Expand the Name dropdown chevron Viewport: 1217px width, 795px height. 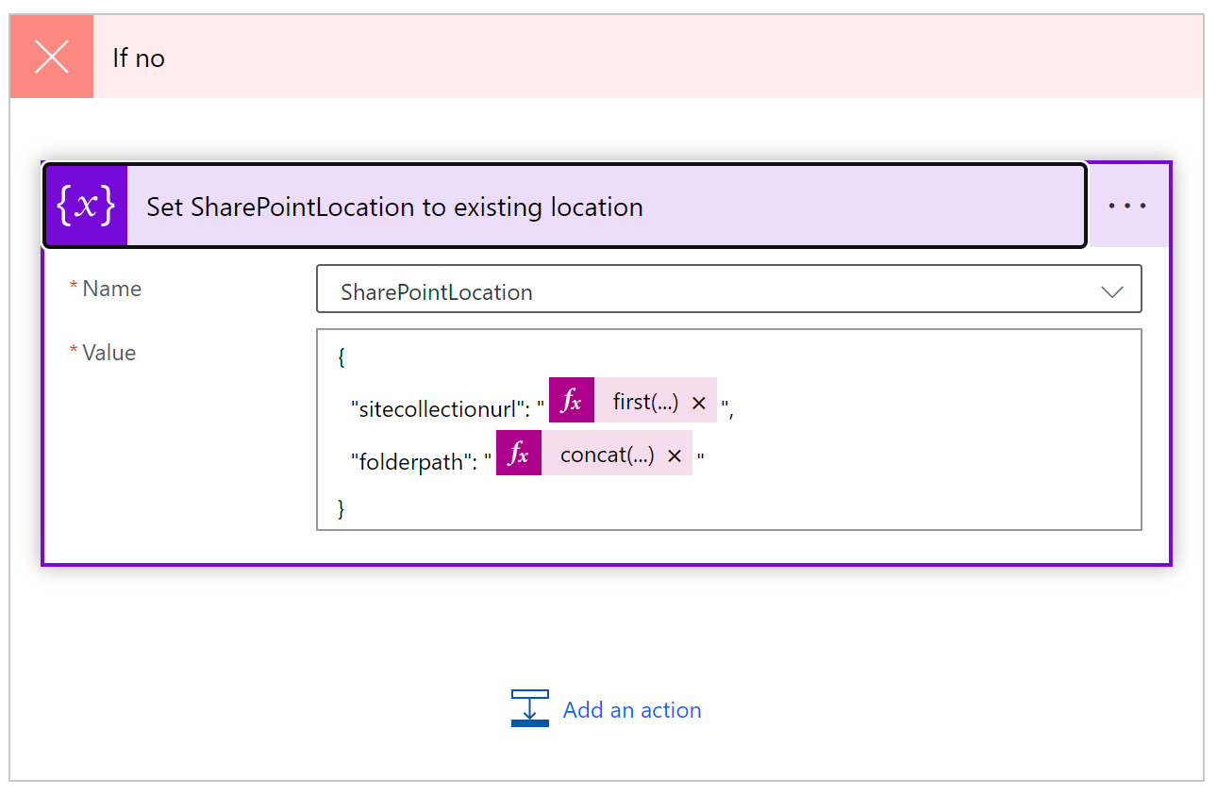tap(1112, 291)
